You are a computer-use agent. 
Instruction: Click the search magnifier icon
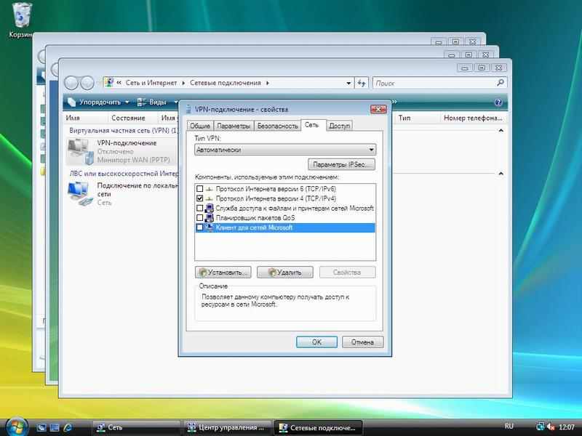(x=501, y=83)
